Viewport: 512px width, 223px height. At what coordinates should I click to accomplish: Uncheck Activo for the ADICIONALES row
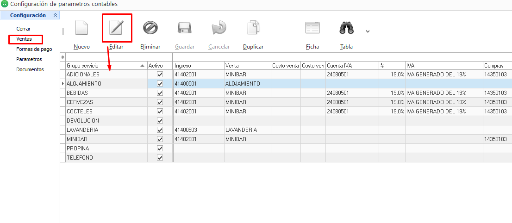(x=160, y=74)
